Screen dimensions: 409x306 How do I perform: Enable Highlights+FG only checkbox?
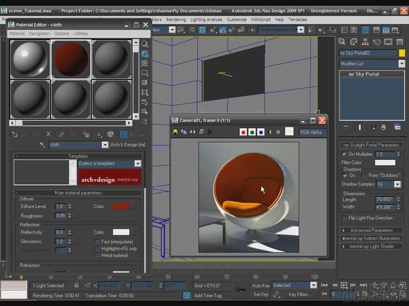tap(97, 248)
